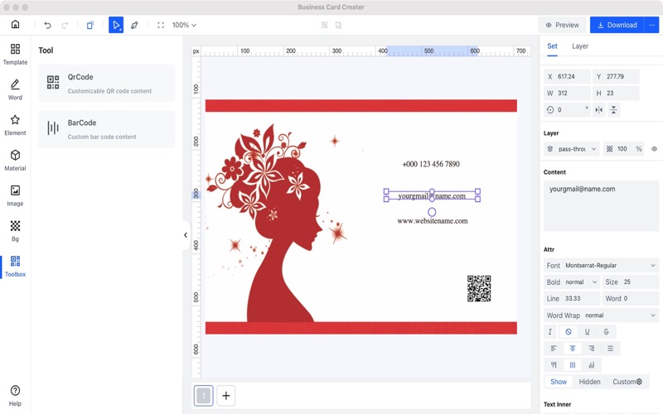This screenshot has width=663, height=414.
Task: Add a QrCode from Toolbox
Action: [x=106, y=83]
